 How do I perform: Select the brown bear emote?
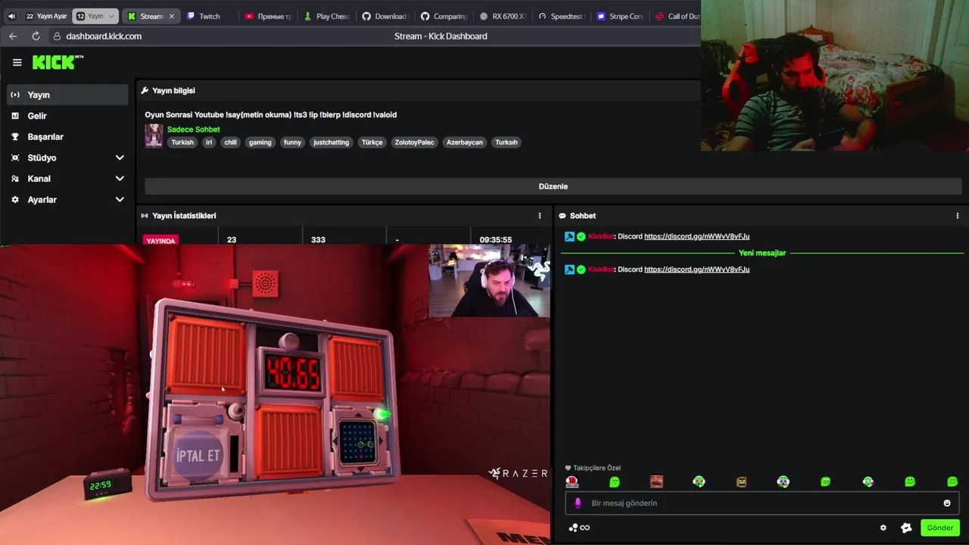coord(741,481)
